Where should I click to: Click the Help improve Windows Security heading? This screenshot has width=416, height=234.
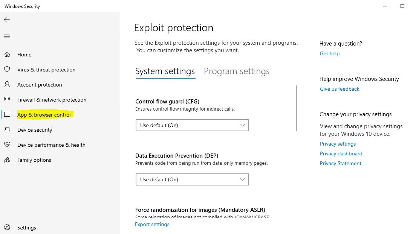click(x=359, y=79)
